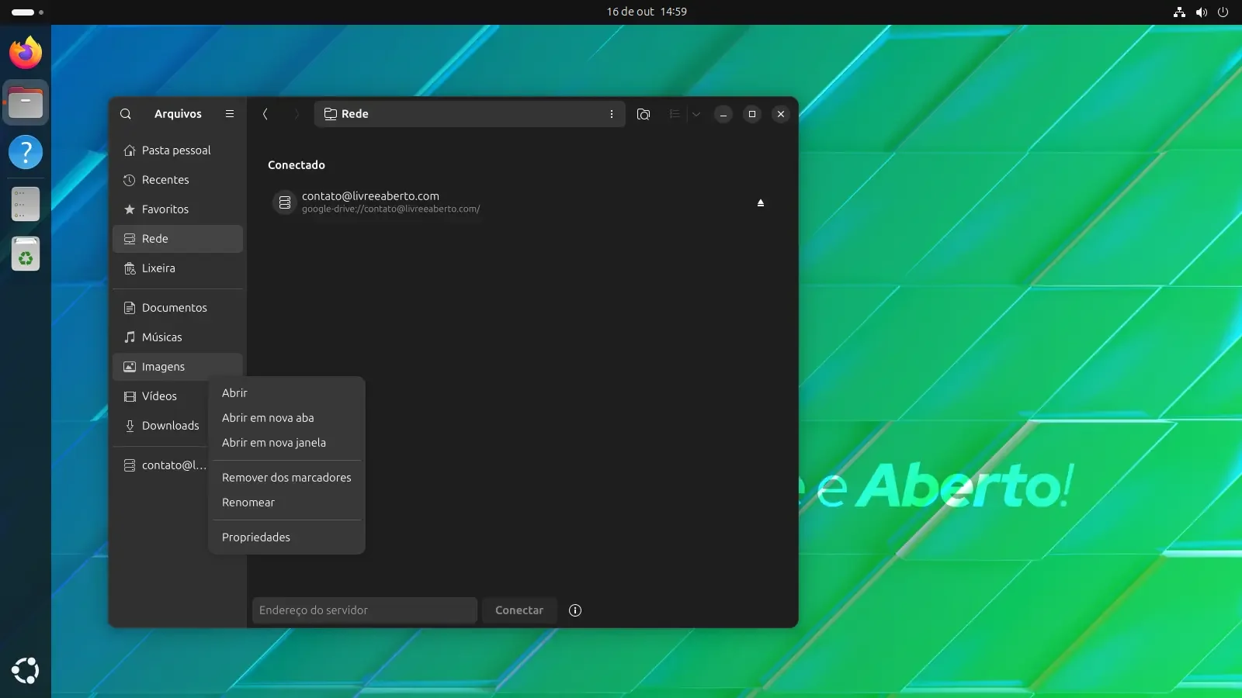The height and width of the screenshot is (698, 1242).
Task: Open Firefox from the dock
Action: click(x=26, y=52)
